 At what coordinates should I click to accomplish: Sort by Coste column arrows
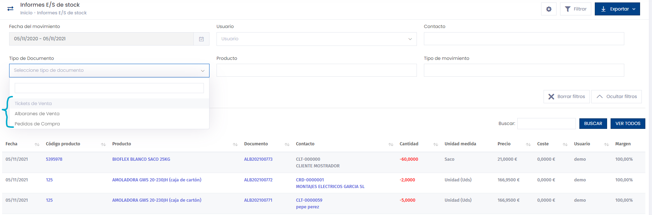click(x=565, y=145)
